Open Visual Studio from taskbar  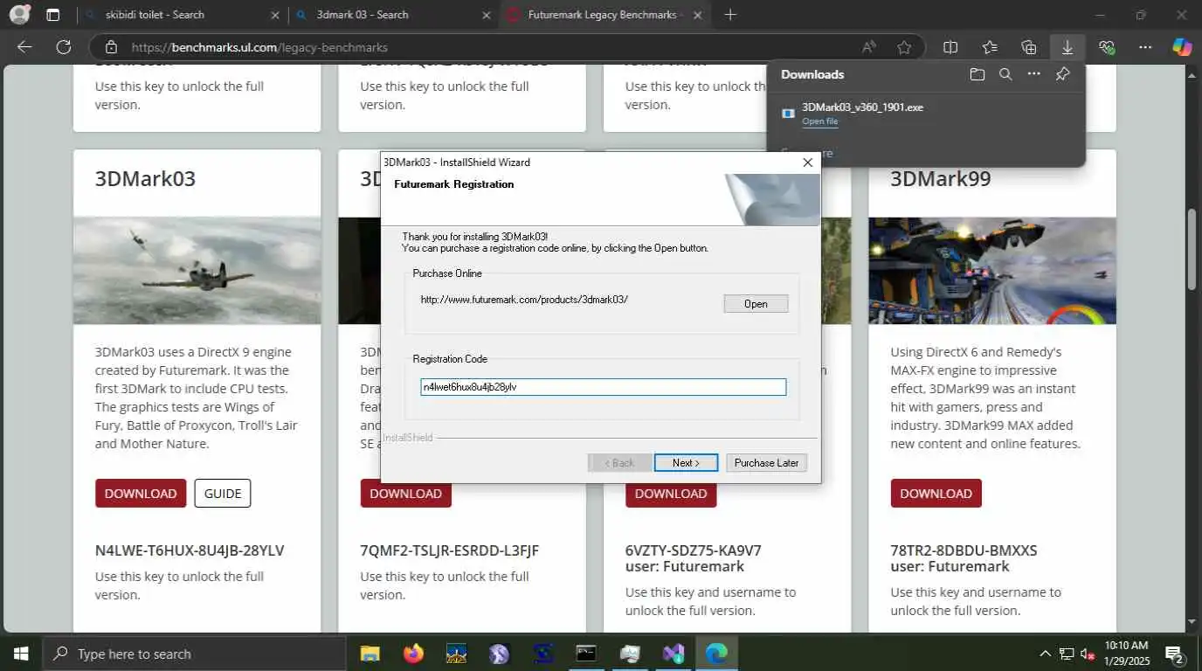coord(674,654)
